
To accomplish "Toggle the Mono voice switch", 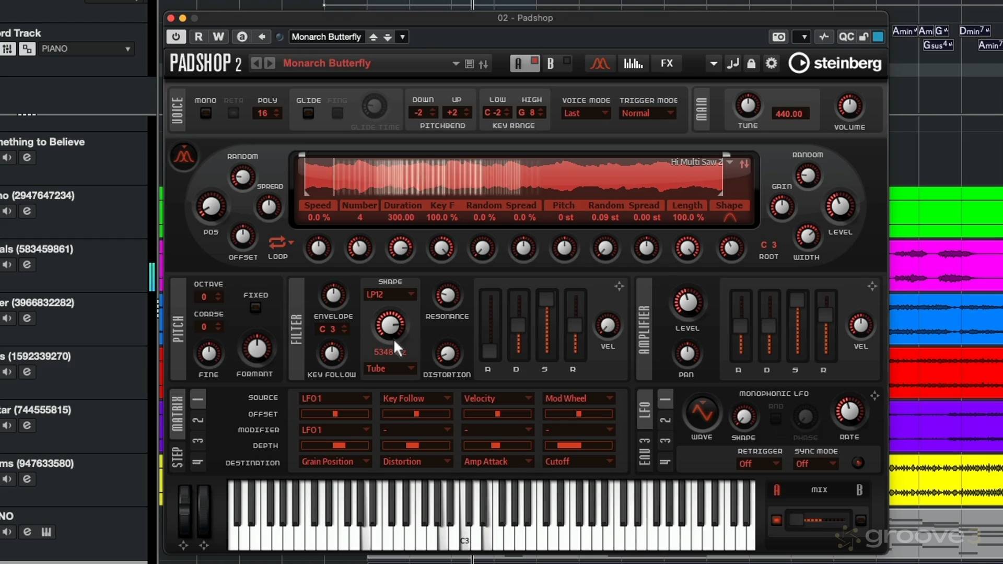I will (x=206, y=113).
